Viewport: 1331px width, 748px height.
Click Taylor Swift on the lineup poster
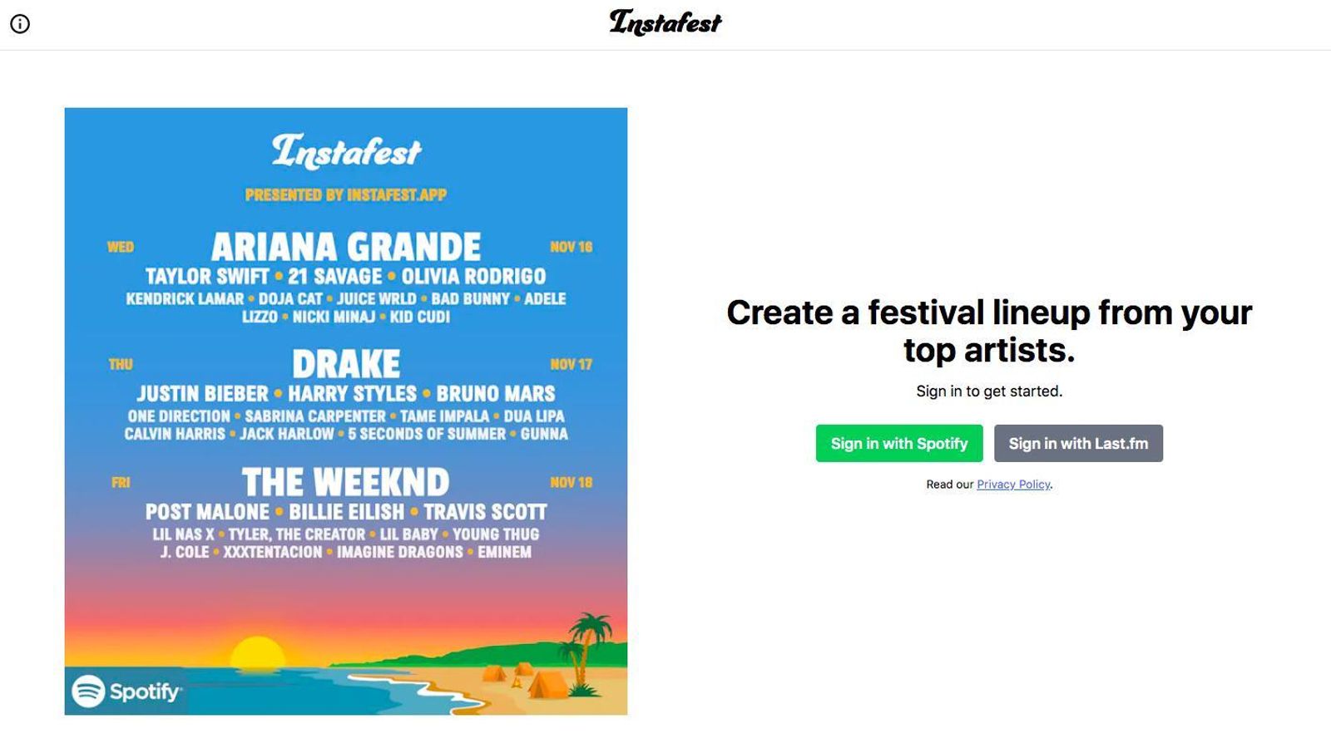(x=207, y=276)
